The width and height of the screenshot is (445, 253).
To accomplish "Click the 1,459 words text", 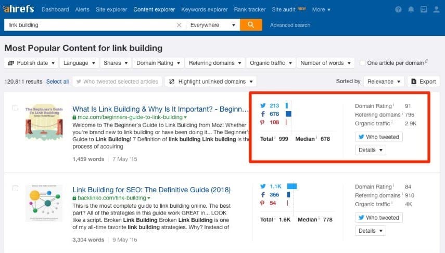I will pos(88,159).
